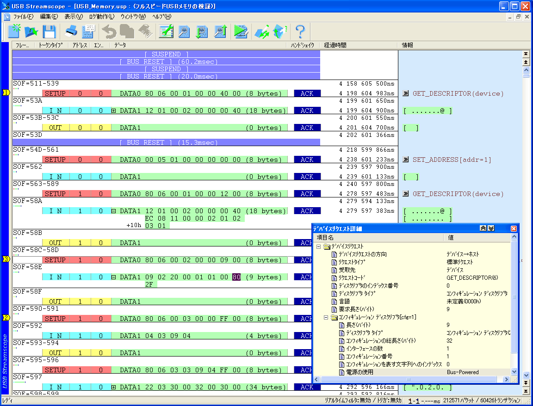Open the ヘルプ(H) menu
This screenshot has width=533, height=406.
click(161, 16)
